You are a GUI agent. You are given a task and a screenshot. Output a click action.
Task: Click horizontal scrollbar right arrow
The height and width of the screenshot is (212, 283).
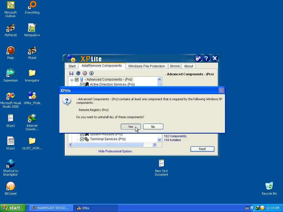tap(154, 145)
